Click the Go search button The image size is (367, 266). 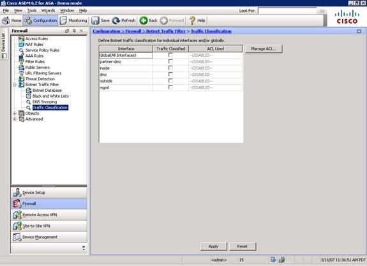pyautogui.click(x=322, y=11)
